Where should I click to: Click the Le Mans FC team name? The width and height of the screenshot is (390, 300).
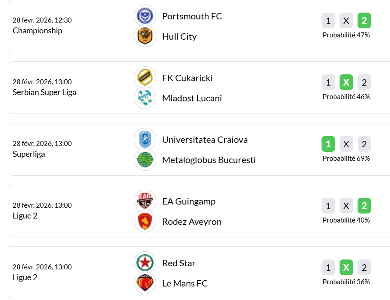click(185, 283)
